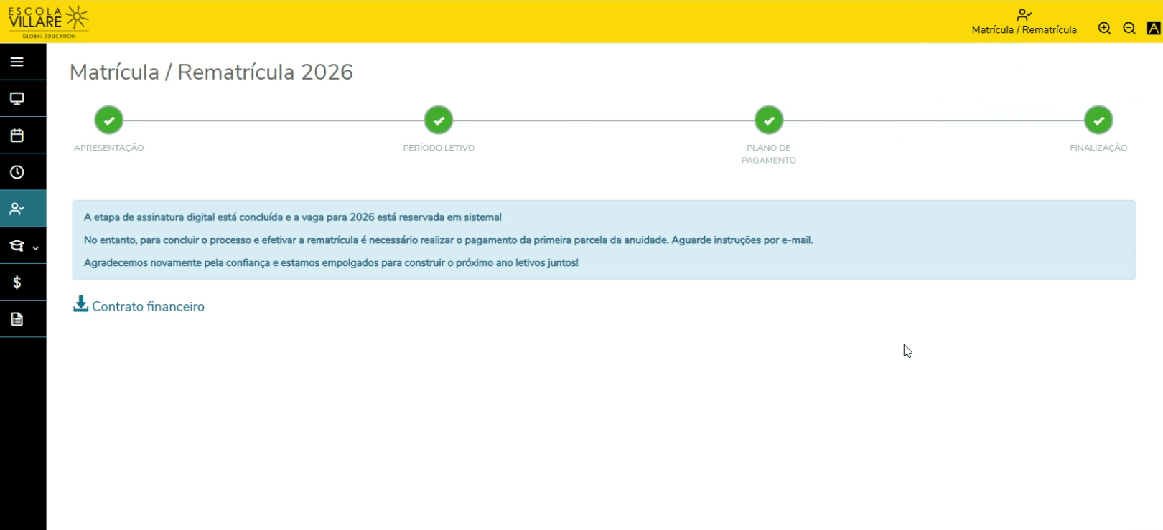Screen dimensions: 1163x530
Task: Go to the Período Letivo step circle
Action: (439, 120)
